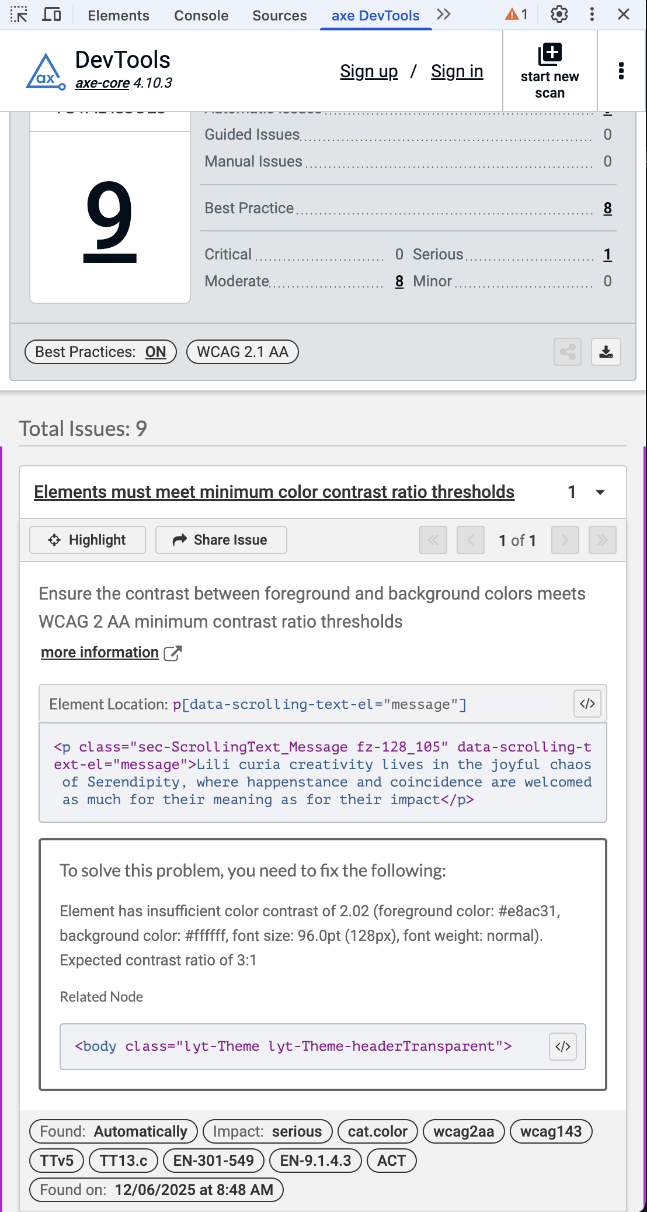Image resolution: width=647 pixels, height=1212 pixels.
Task: Download scan results with export icon
Action: point(606,352)
